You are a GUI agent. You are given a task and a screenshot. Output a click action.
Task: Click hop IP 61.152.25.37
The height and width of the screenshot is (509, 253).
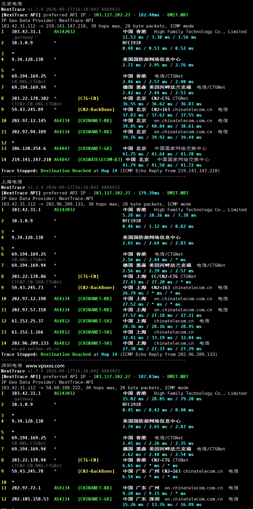[28, 321]
